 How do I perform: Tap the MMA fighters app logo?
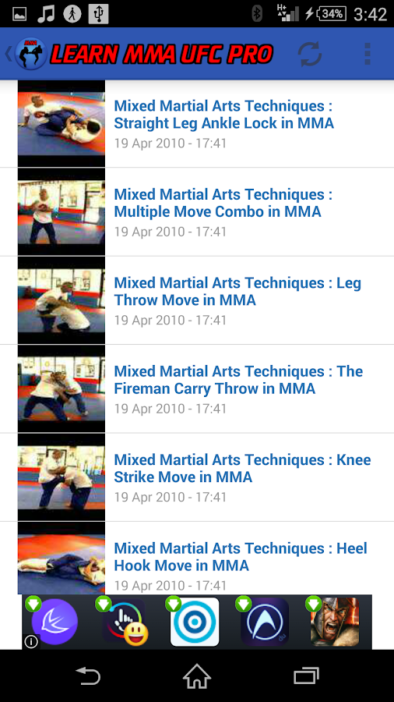point(31,54)
